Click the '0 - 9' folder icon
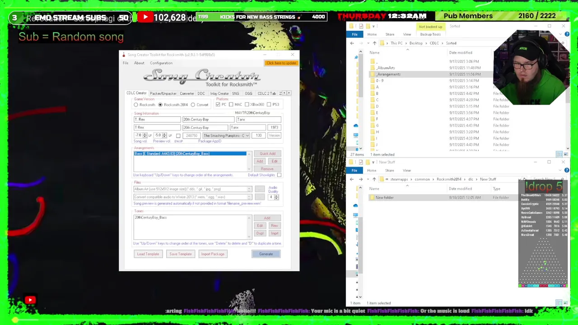This screenshot has width=578, height=325. point(373,80)
